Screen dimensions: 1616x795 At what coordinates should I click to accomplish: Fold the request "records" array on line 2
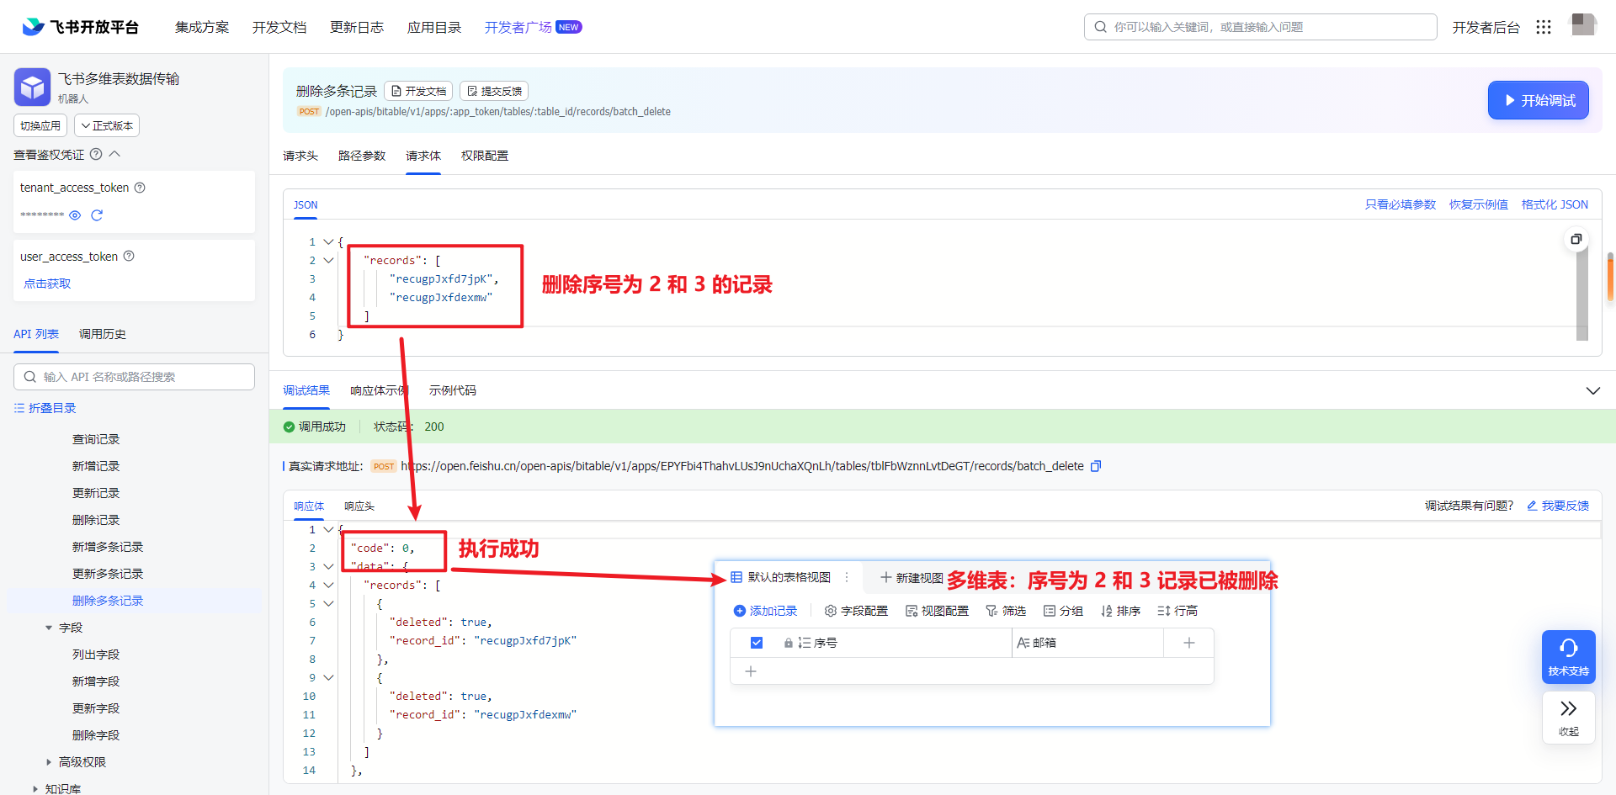tap(328, 260)
